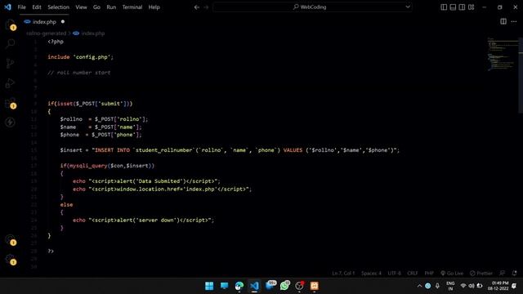523x294 pixels.
Task: Open Customize Layout icon in title bar
Action: 471,7
